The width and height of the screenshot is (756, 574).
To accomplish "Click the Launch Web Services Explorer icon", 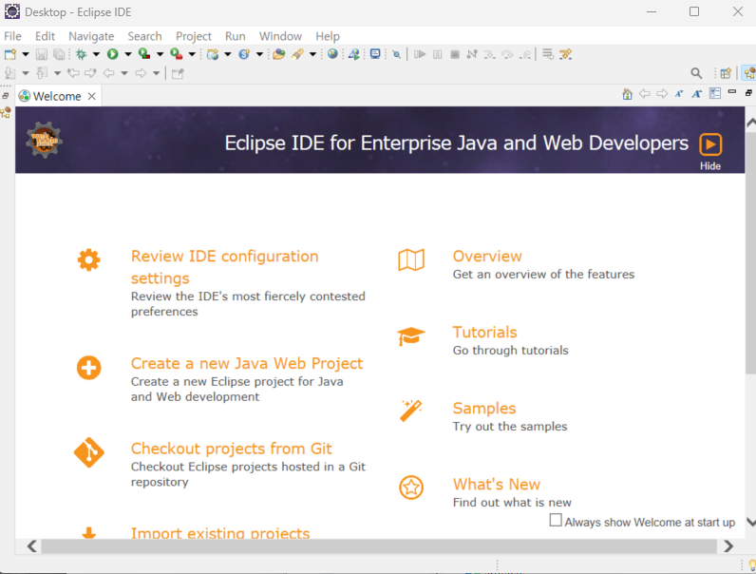I will click(x=354, y=54).
